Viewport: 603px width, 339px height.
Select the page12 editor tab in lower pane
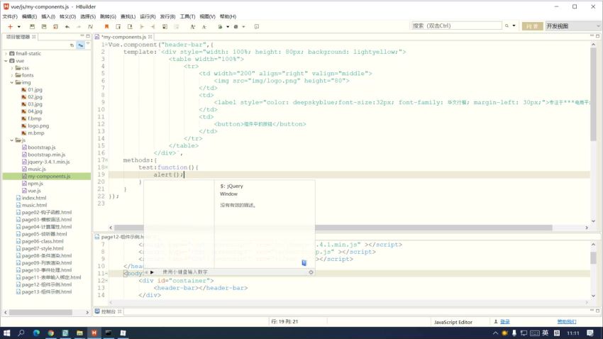[119, 237]
